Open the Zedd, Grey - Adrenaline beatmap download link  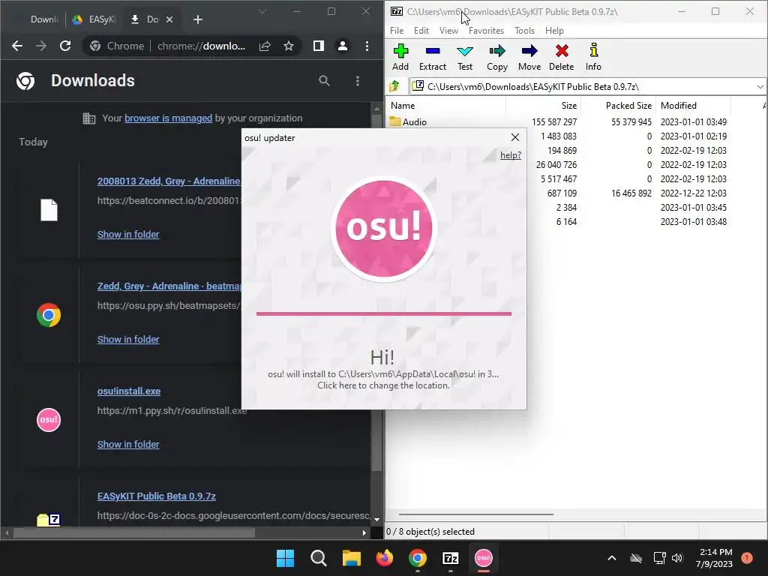pyautogui.click(x=169, y=286)
